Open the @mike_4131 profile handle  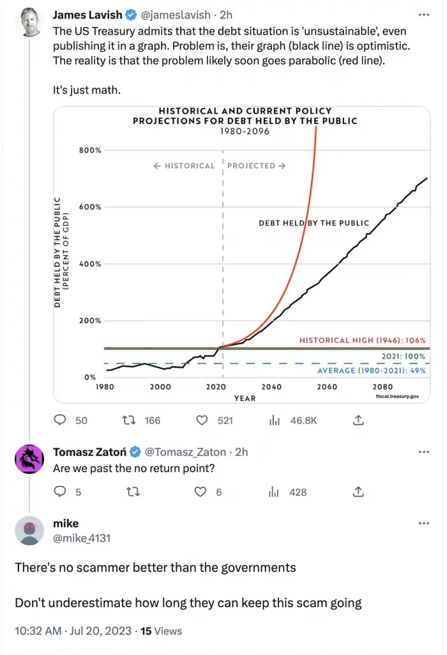[82, 538]
